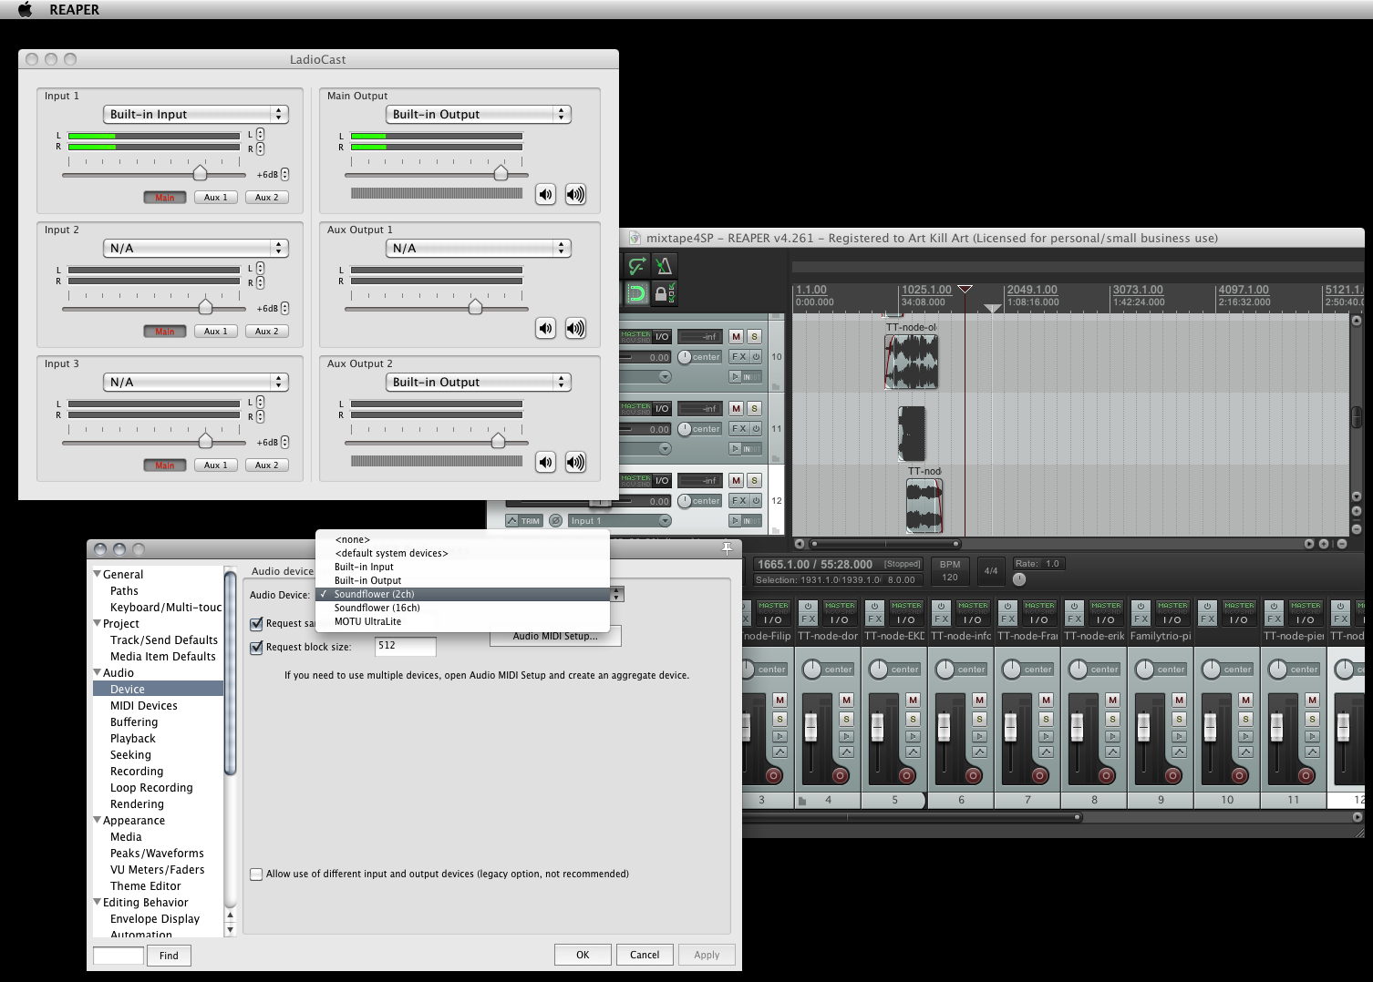Collapse the Appearance section in preferences tree
This screenshot has height=982, width=1373.
coord(98,820)
